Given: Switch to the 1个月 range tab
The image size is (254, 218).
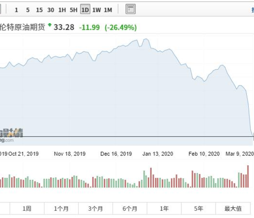Looking at the screenshot, I should [61, 209].
